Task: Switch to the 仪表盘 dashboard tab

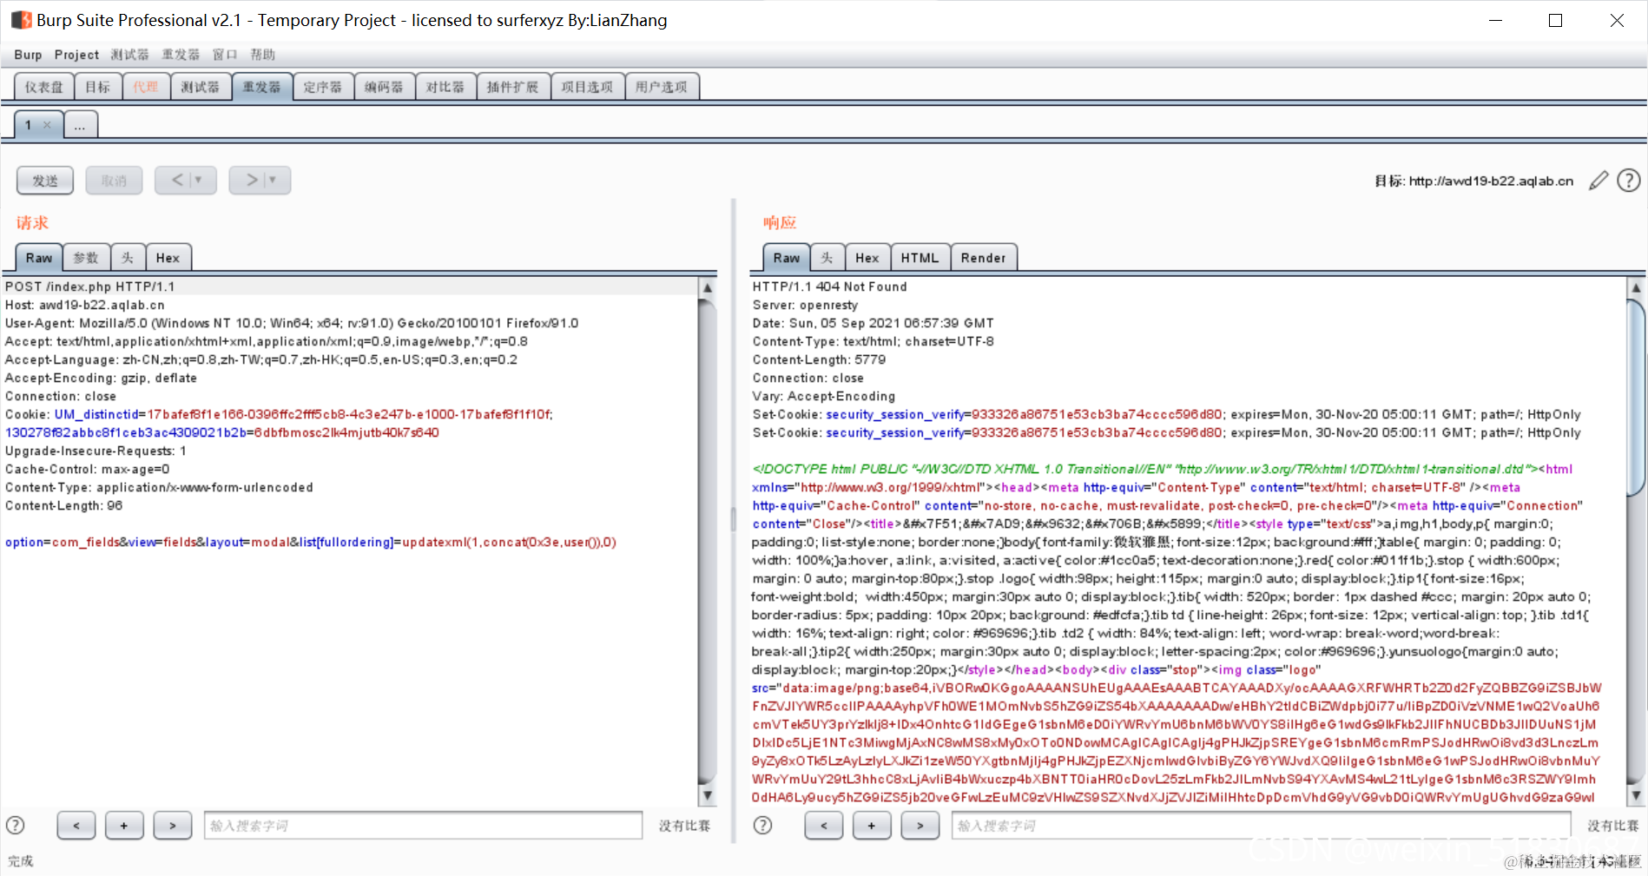Action: point(44,87)
